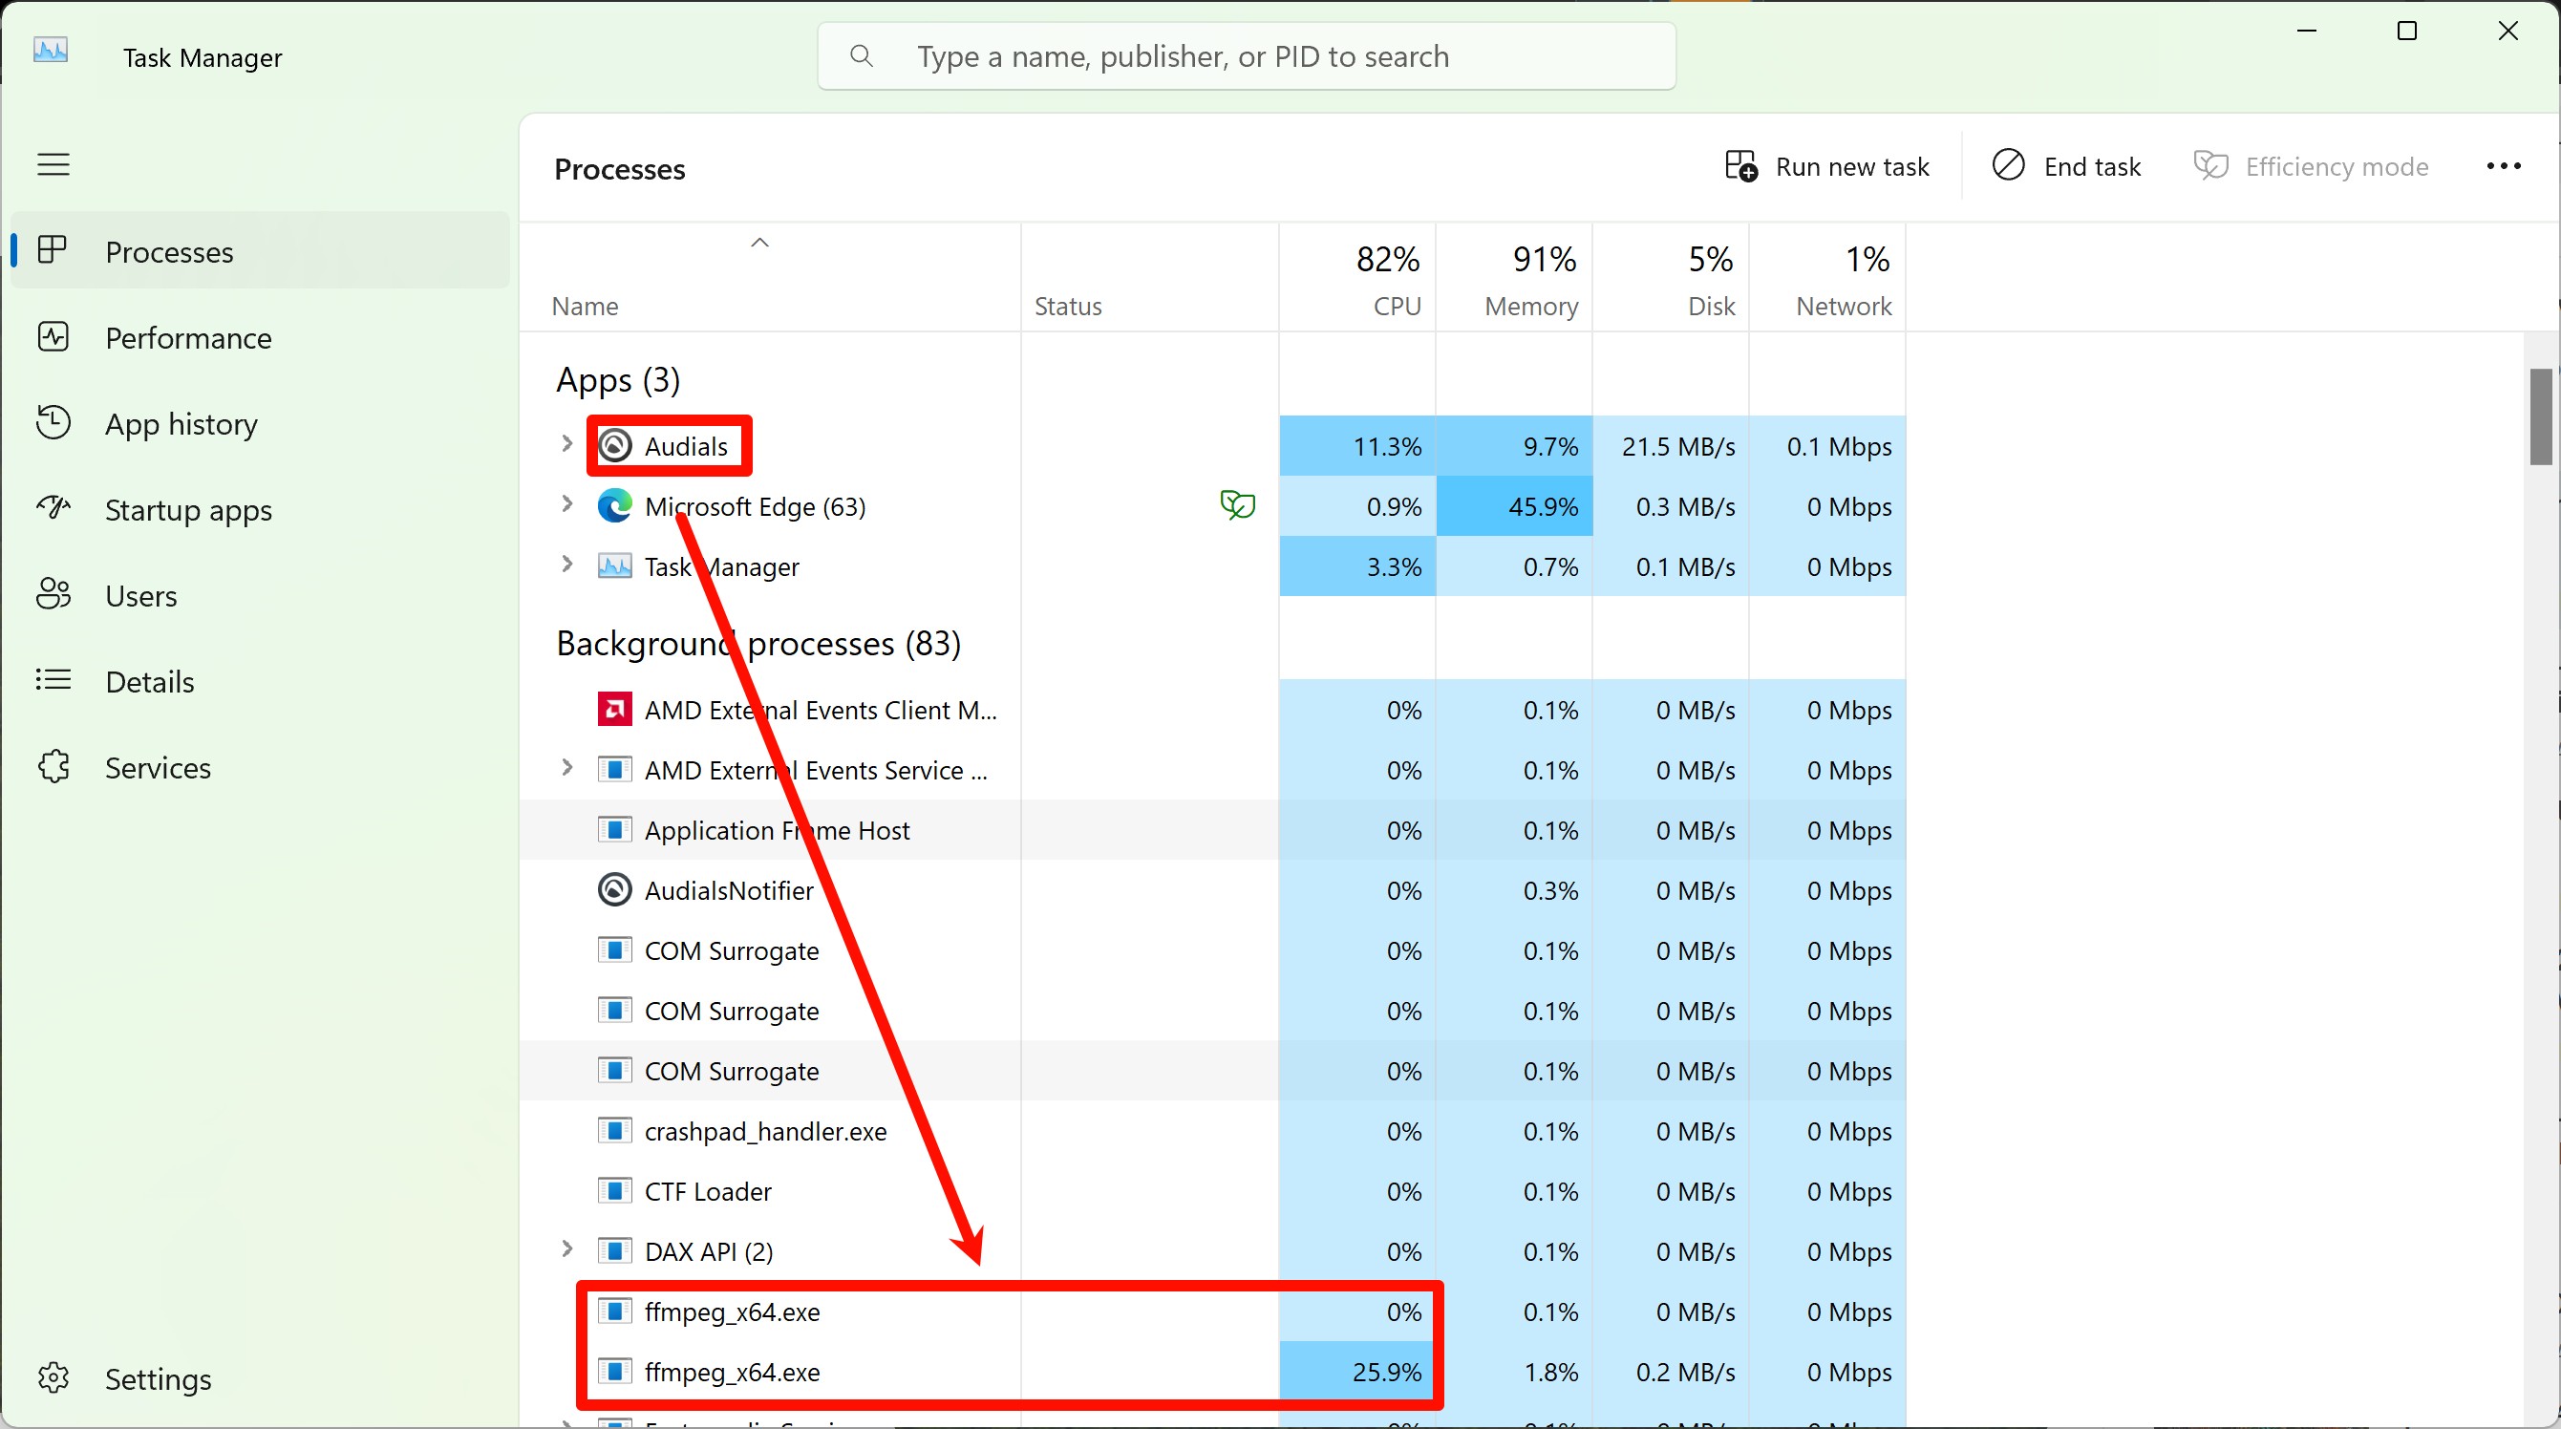Expand the Task Manager process group
2561x1429 pixels.
point(566,565)
